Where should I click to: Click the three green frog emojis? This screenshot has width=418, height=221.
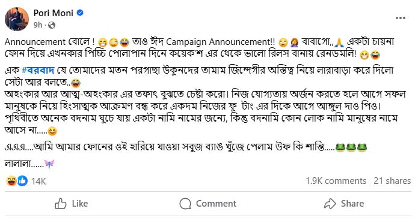click(x=351, y=147)
